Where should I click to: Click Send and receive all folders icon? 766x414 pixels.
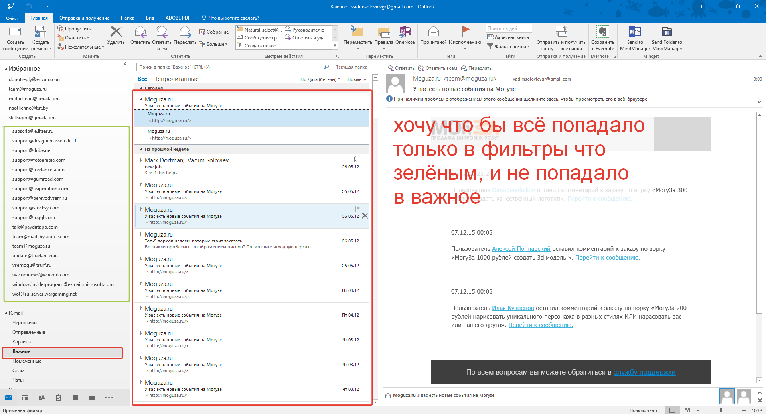coord(561,32)
